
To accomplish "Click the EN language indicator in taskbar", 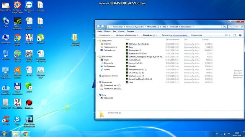I will coord(217,134).
